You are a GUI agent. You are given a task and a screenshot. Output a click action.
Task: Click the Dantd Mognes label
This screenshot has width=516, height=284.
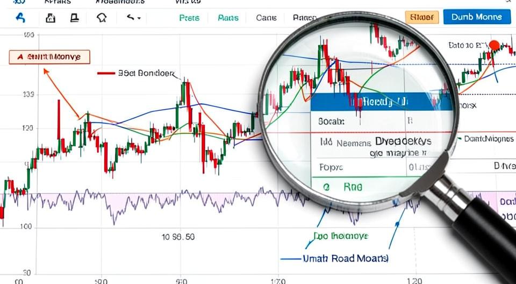489,139
